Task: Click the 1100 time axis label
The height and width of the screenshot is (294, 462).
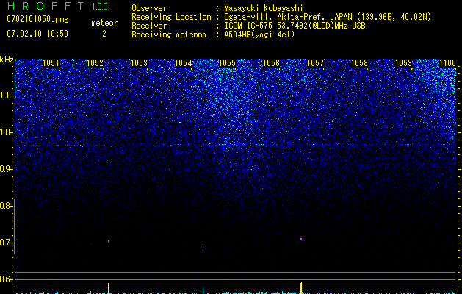Action: (448, 63)
